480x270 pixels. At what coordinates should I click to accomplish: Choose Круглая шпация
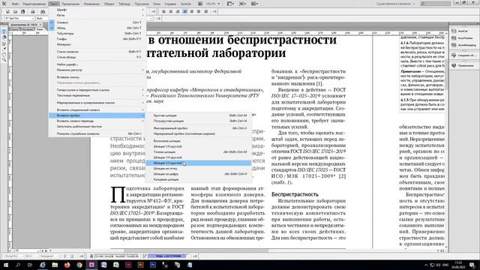click(198, 115)
